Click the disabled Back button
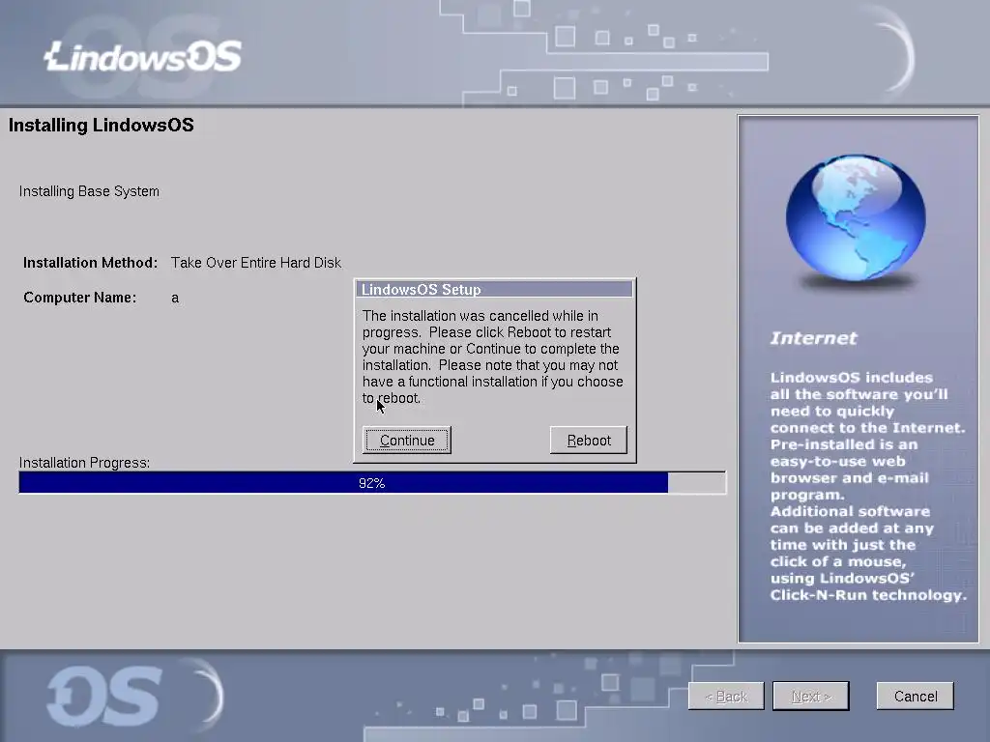 coord(726,696)
